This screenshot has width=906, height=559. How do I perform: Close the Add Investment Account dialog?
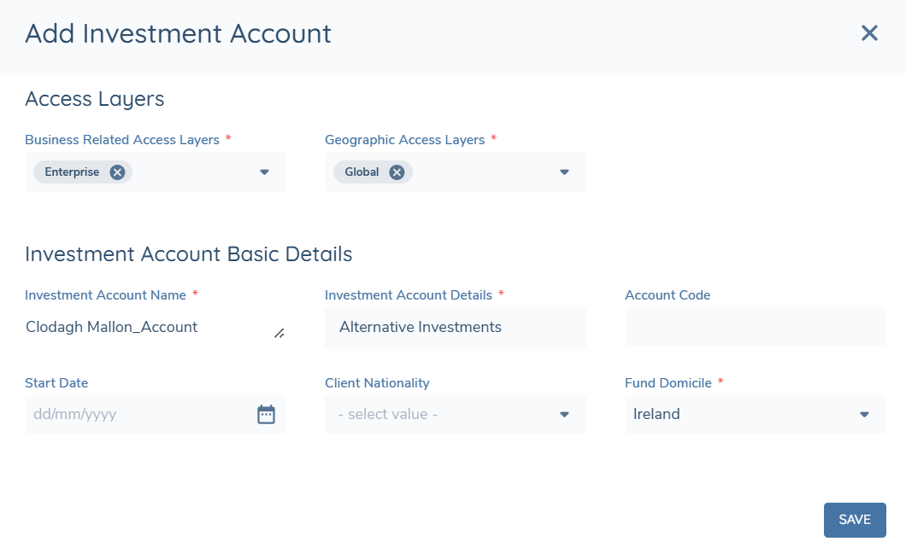point(869,33)
